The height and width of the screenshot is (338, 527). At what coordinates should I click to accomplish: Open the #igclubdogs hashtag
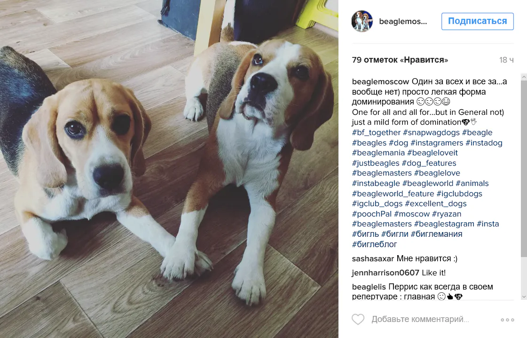459,193
